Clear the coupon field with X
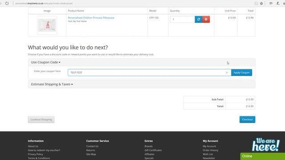The height and width of the screenshot is (160, 285). click(227, 72)
